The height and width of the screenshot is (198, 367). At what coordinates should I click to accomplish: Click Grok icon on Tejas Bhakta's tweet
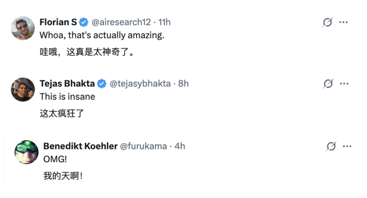tap(328, 84)
